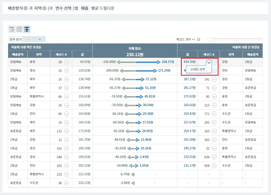The width and height of the screenshot is (271, 195).
Task: Expand the 당일배송 제주 row with 15 records
Action: click(x=67, y=122)
